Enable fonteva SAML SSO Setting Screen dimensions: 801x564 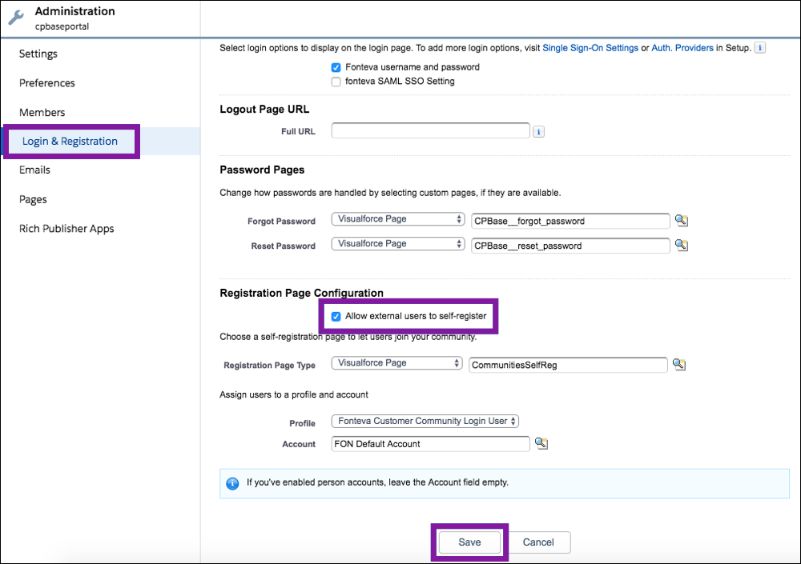pos(336,81)
